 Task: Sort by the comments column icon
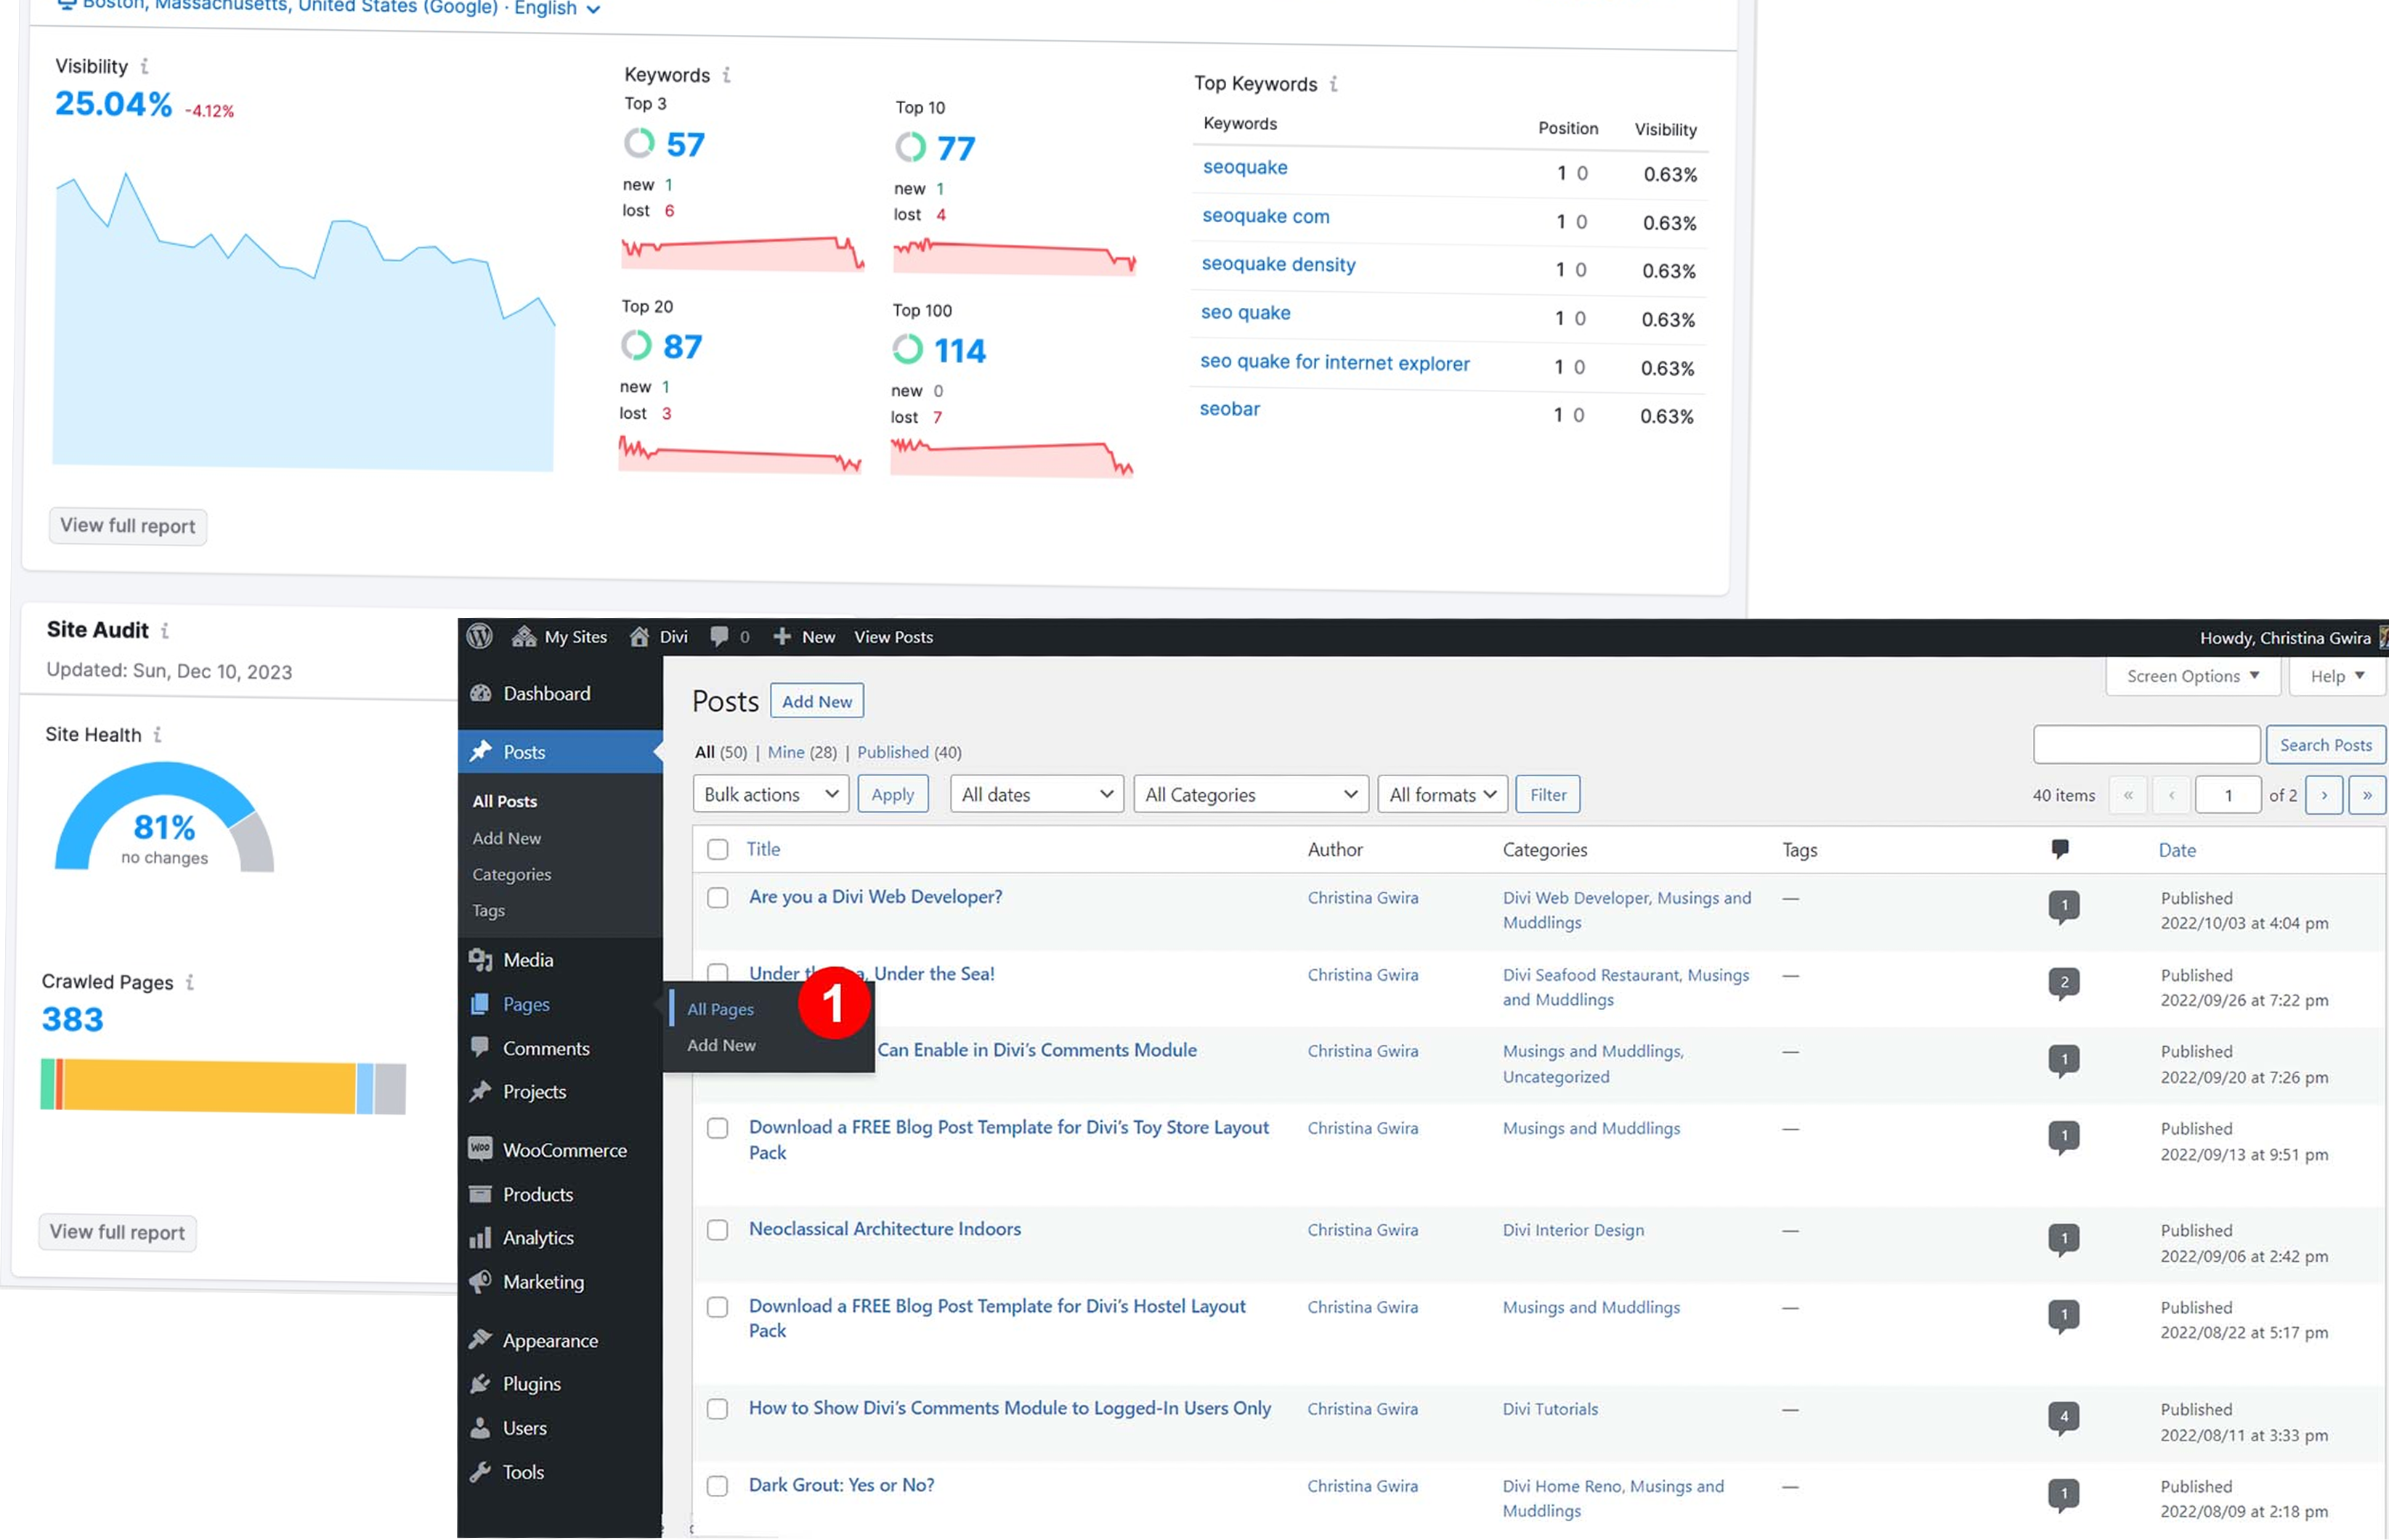(2060, 849)
